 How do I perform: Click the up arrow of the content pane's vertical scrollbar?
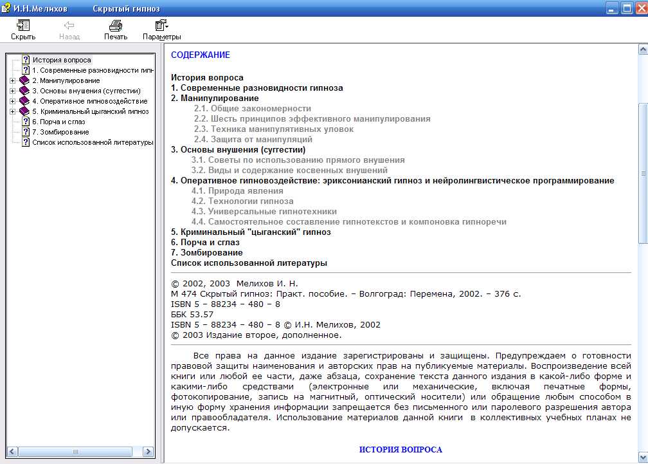click(643, 50)
